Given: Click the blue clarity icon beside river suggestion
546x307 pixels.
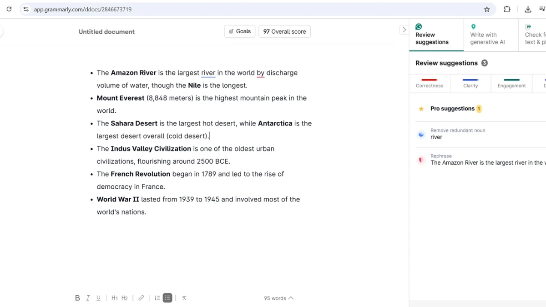Looking at the screenshot, I should click(x=421, y=135).
